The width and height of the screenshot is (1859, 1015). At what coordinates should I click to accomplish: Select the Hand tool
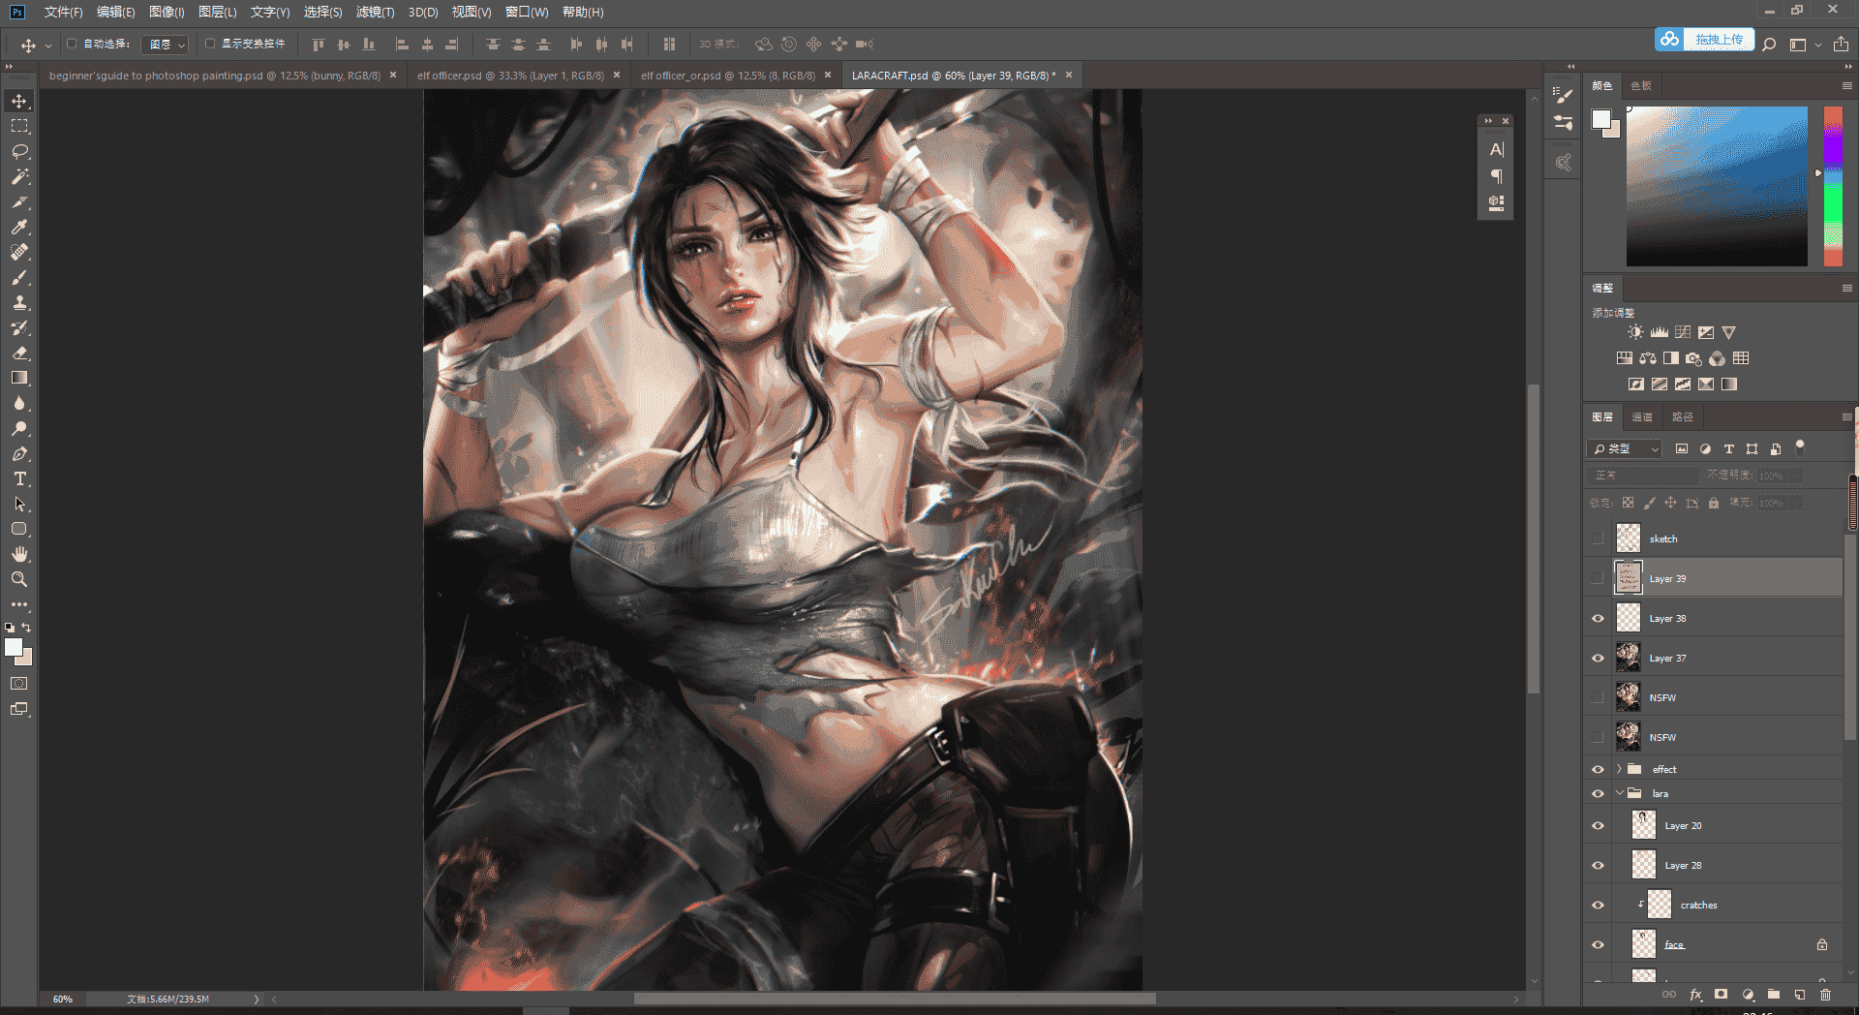click(x=19, y=554)
